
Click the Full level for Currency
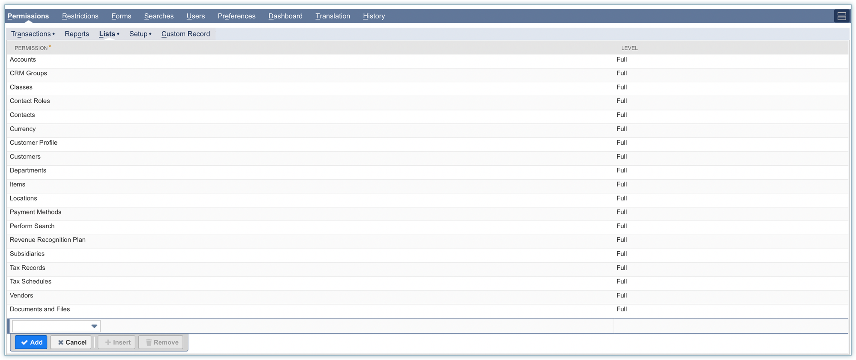pyautogui.click(x=621, y=129)
